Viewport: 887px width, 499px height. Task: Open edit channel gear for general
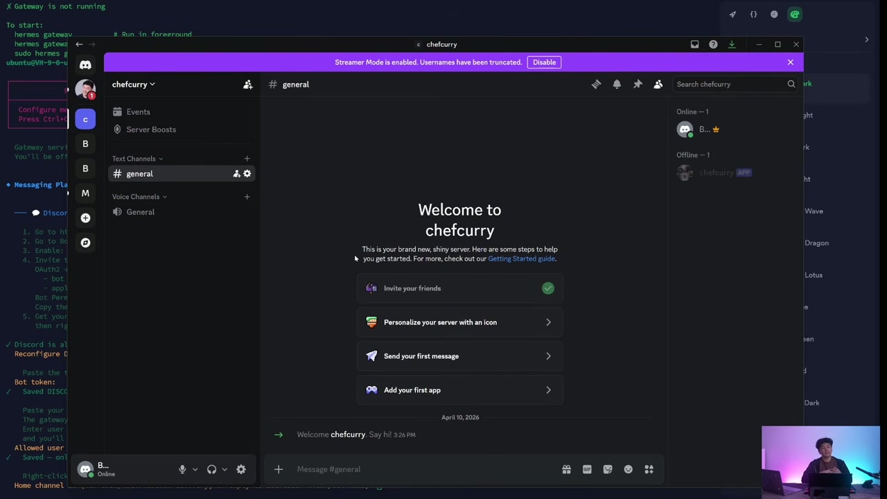(247, 174)
